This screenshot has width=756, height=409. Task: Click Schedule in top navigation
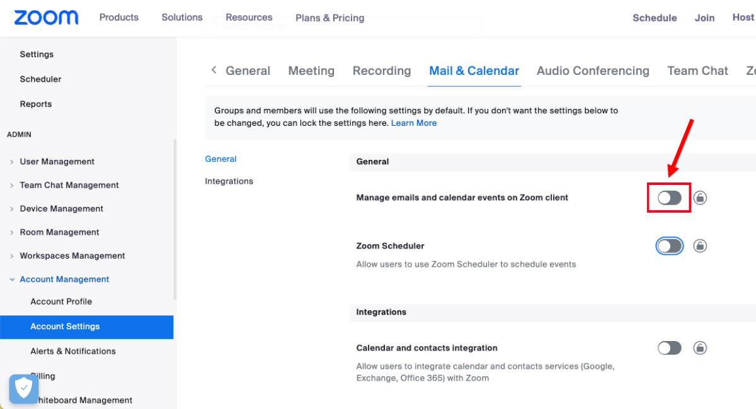click(x=655, y=18)
